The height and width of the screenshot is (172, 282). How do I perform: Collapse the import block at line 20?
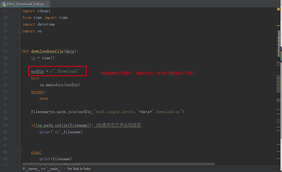click(x=20, y=31)
